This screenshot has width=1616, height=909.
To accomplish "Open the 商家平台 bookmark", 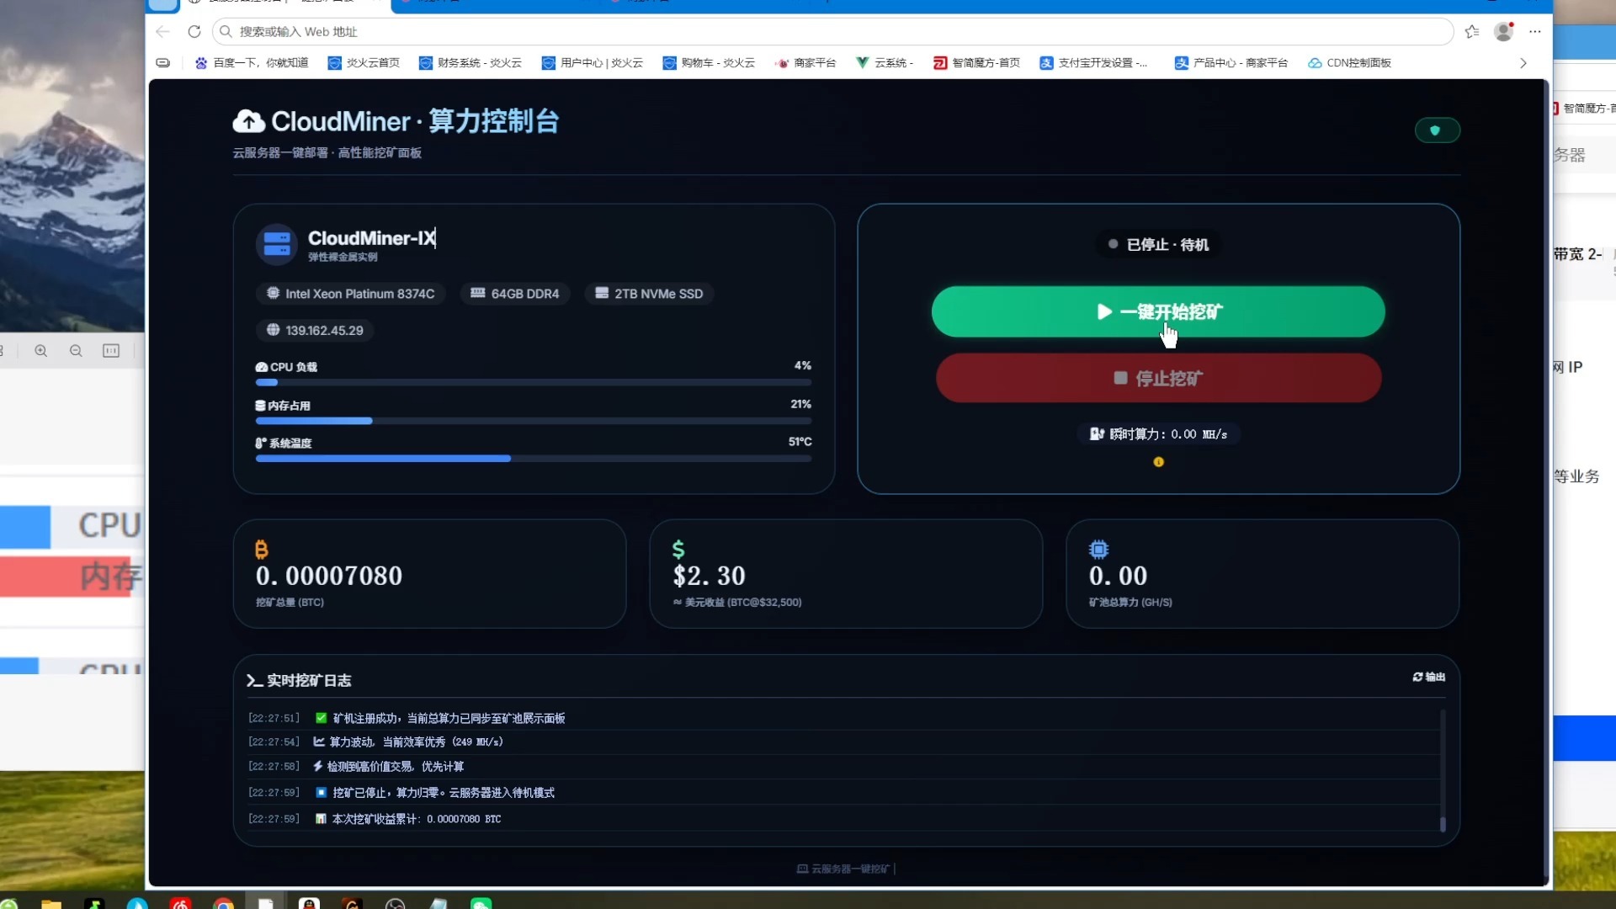I will [805, 63].
